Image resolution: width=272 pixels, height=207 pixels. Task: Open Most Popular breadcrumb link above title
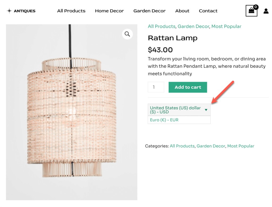click(x=226, y=26)
